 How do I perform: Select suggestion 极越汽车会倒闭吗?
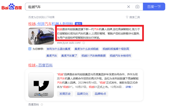pos(120,56)
